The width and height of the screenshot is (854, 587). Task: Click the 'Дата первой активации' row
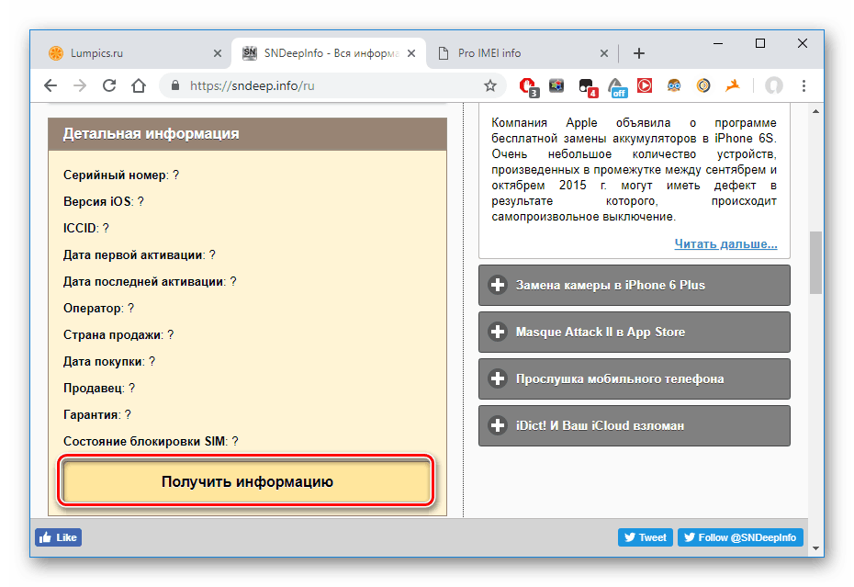point(140,255)
